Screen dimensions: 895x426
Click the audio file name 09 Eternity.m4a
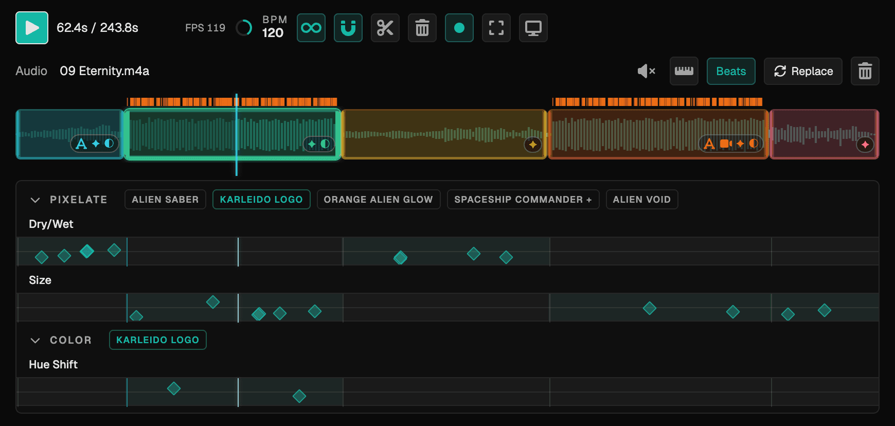point(104,71)
